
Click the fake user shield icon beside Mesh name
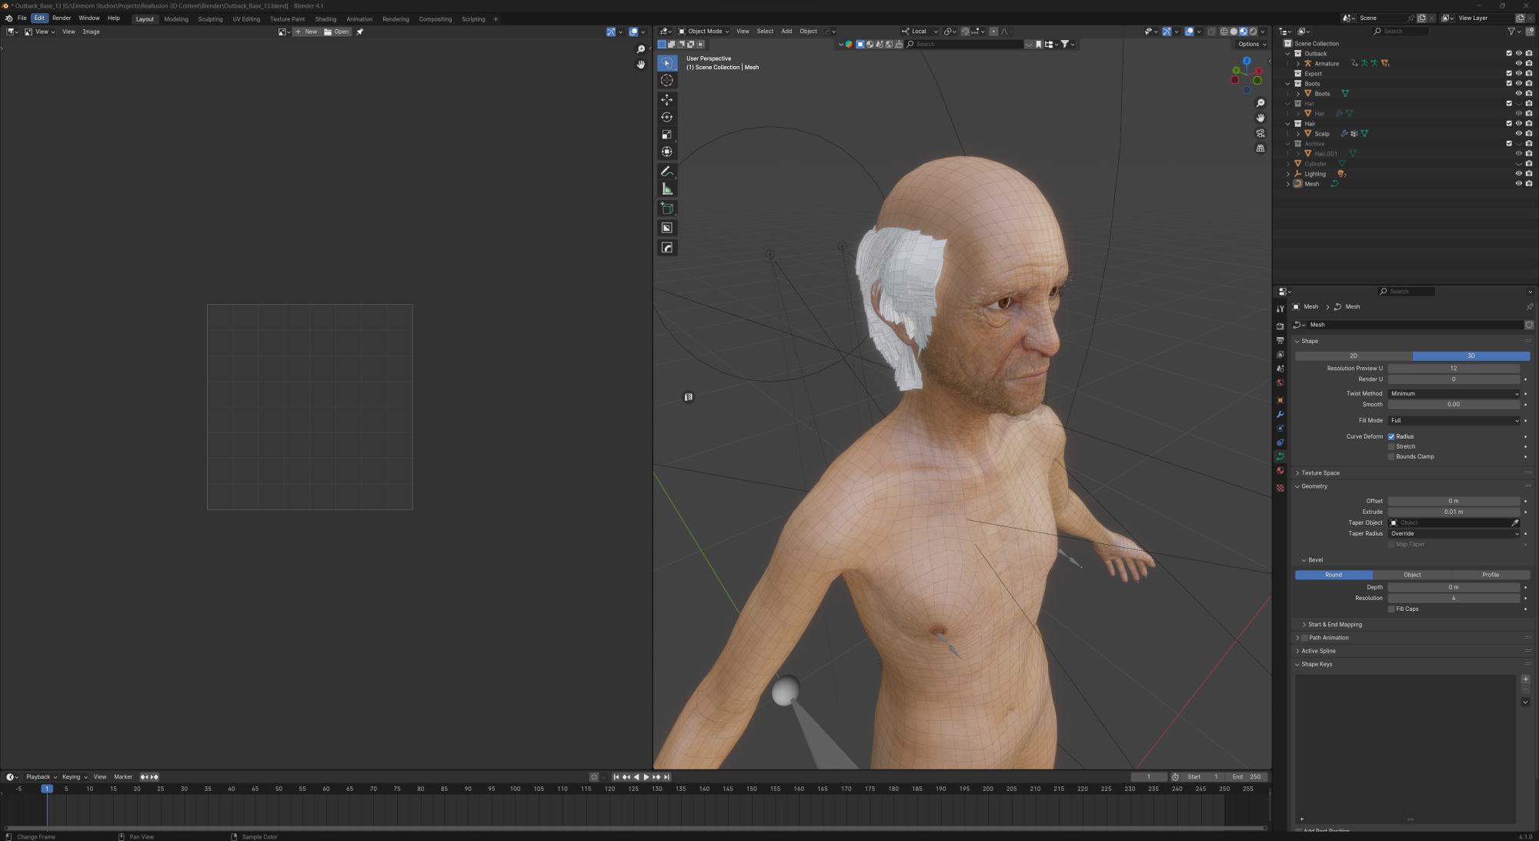click(x=1529, y=325)
